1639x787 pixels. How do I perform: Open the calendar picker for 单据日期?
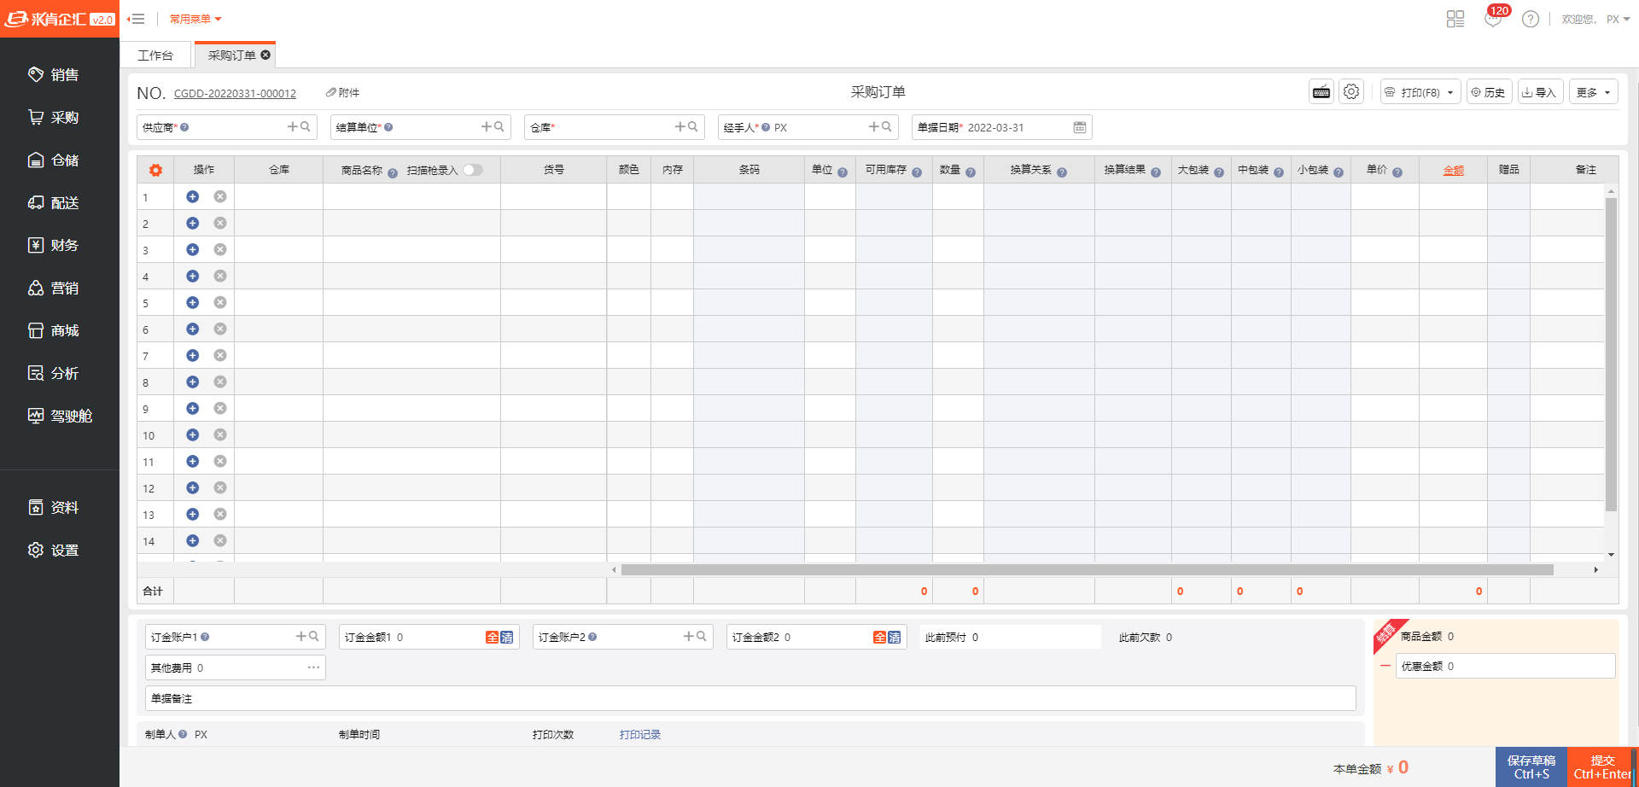click(x=1079, y=127)
